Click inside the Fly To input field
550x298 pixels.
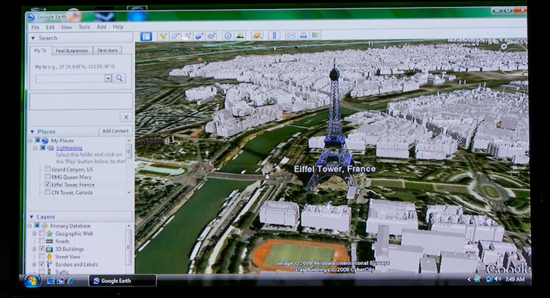pos(70,78)
